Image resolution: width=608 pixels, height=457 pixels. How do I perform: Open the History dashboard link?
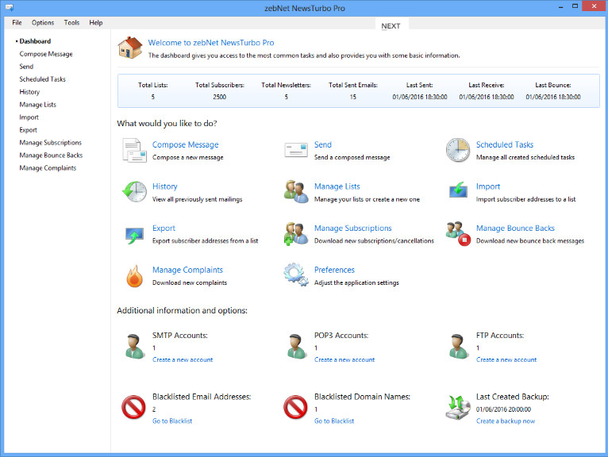(x=165, y=186)
